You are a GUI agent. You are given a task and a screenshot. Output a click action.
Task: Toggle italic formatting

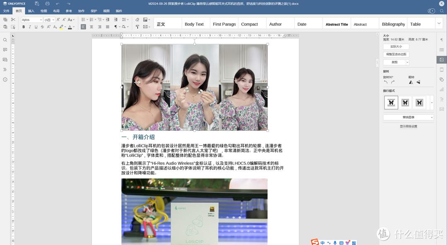pyautogui.click(x=29, y=26)
